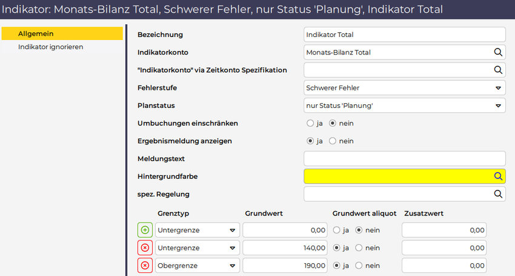Set Umbuchungen einschränken to ja

311,123
